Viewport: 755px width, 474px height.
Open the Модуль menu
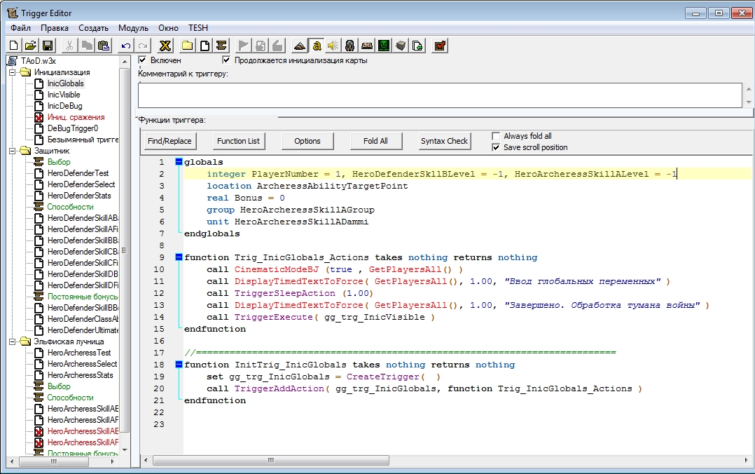click(x=133, y=28)
